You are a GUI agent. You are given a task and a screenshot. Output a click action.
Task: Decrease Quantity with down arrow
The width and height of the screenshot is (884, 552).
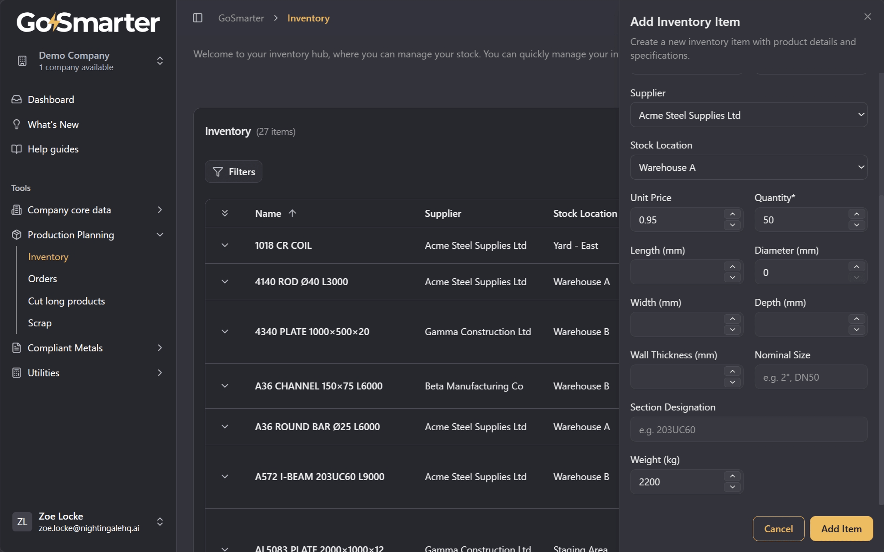pyautogui.click(x=856, y=225)
